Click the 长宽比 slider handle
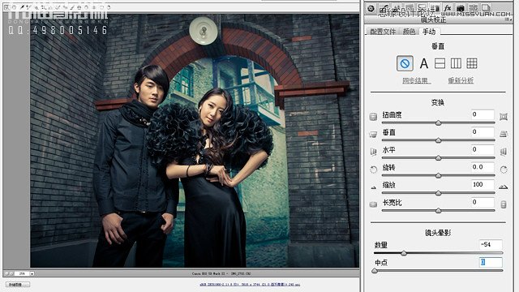This screenshot has height=292, width=519. [x=438, y=211]
